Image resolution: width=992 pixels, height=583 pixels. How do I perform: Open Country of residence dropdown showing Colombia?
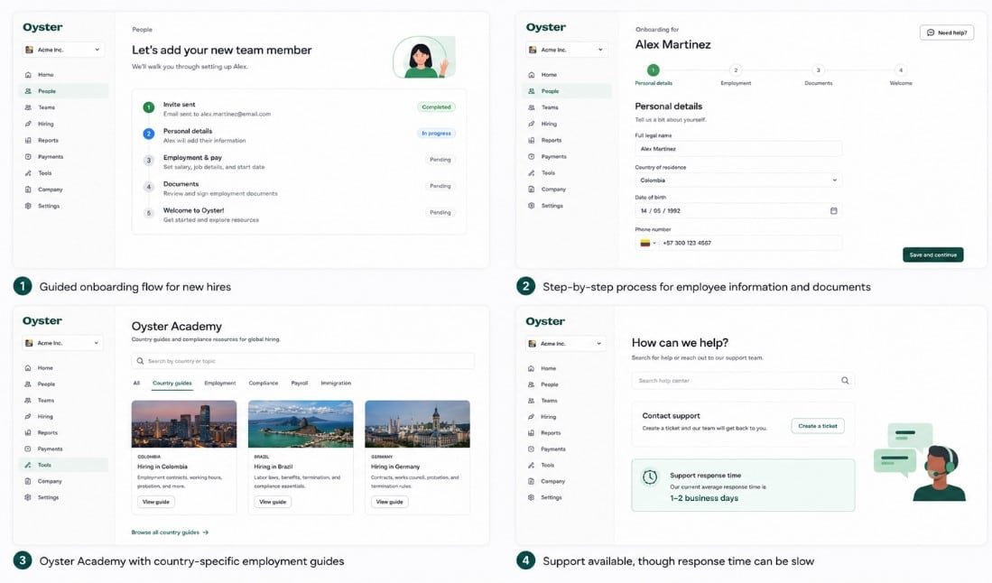[x=738, y=180]
